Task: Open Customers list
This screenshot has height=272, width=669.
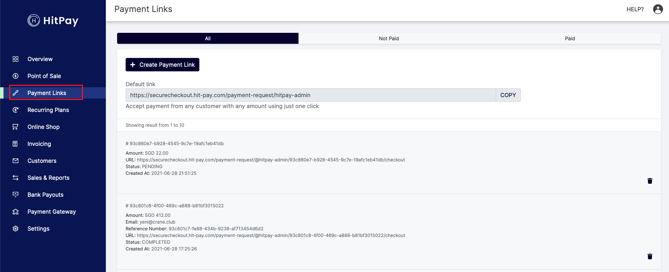Action: pyautogui.click(x=42, y=161)
